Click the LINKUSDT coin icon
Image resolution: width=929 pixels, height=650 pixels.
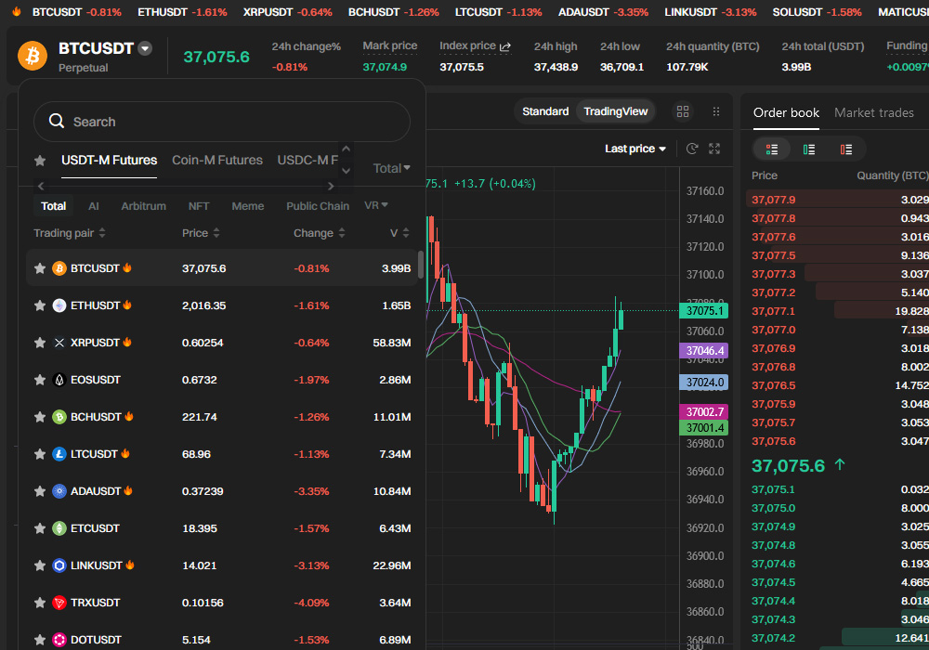[59, 565]
